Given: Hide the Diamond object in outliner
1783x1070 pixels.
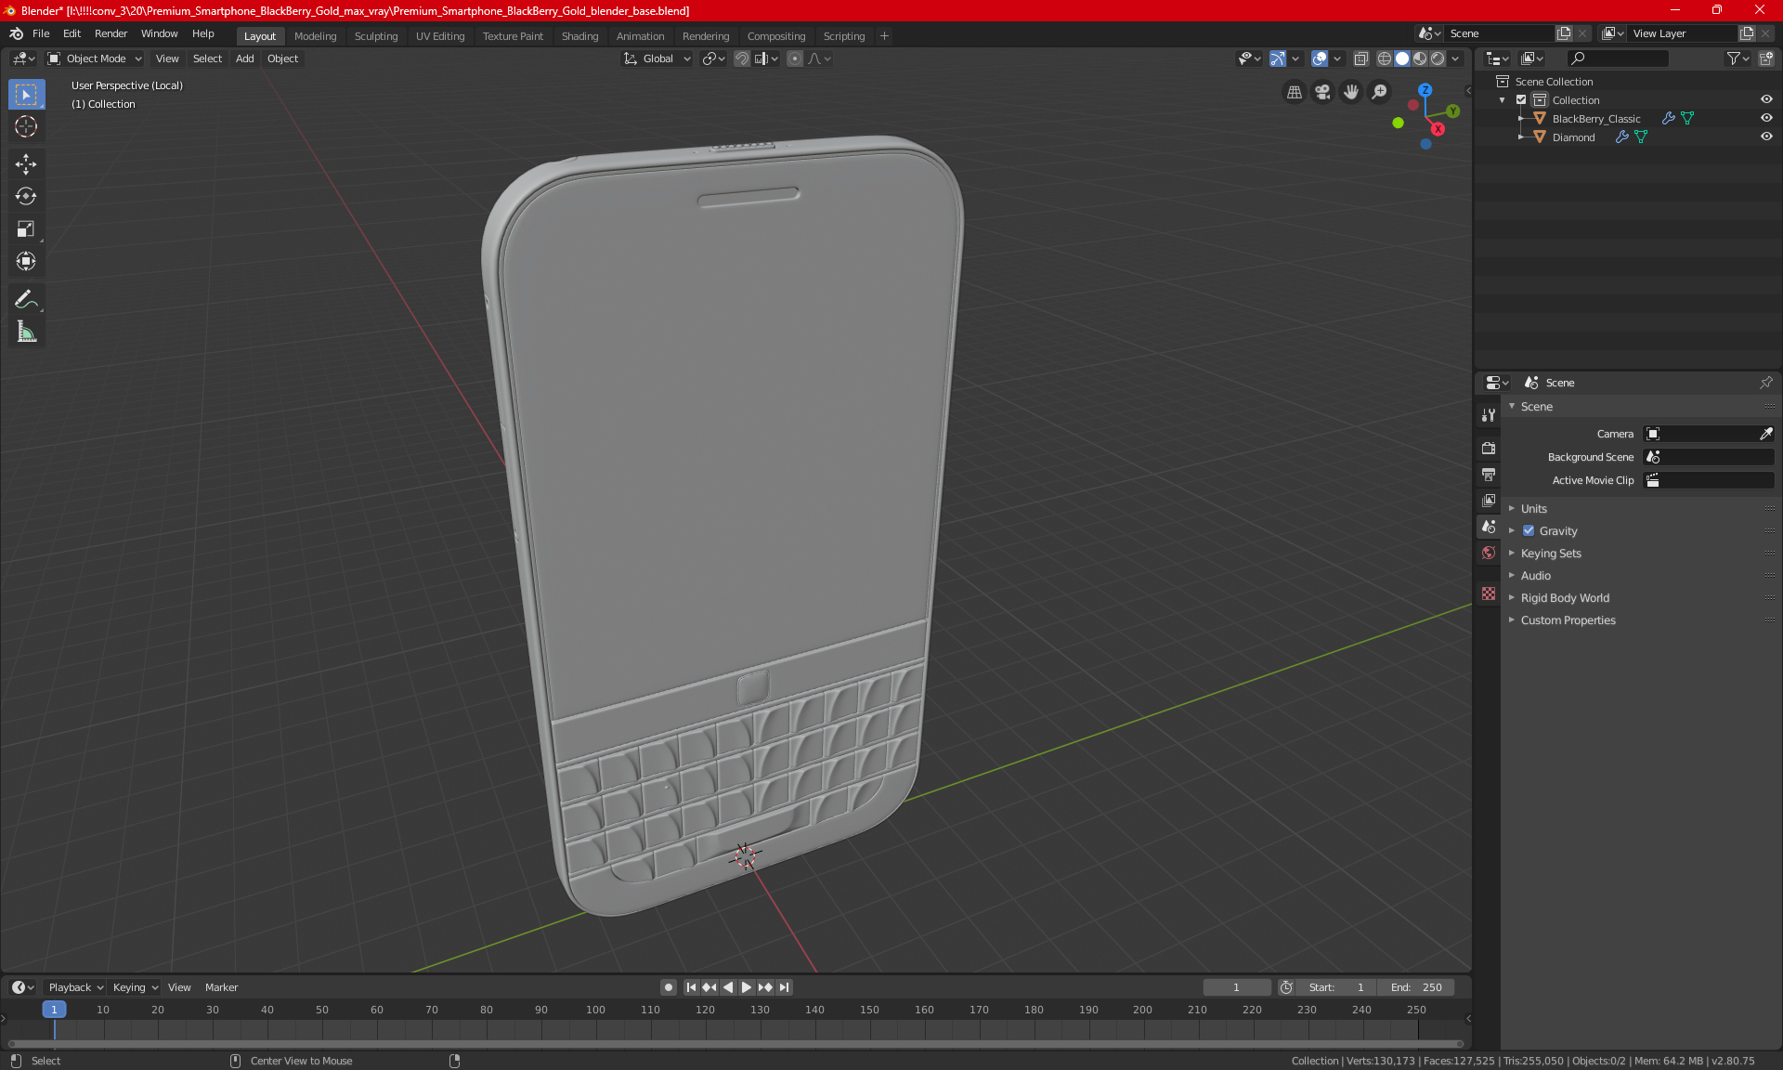Looking at the screenshot, I should [1766, 137].
